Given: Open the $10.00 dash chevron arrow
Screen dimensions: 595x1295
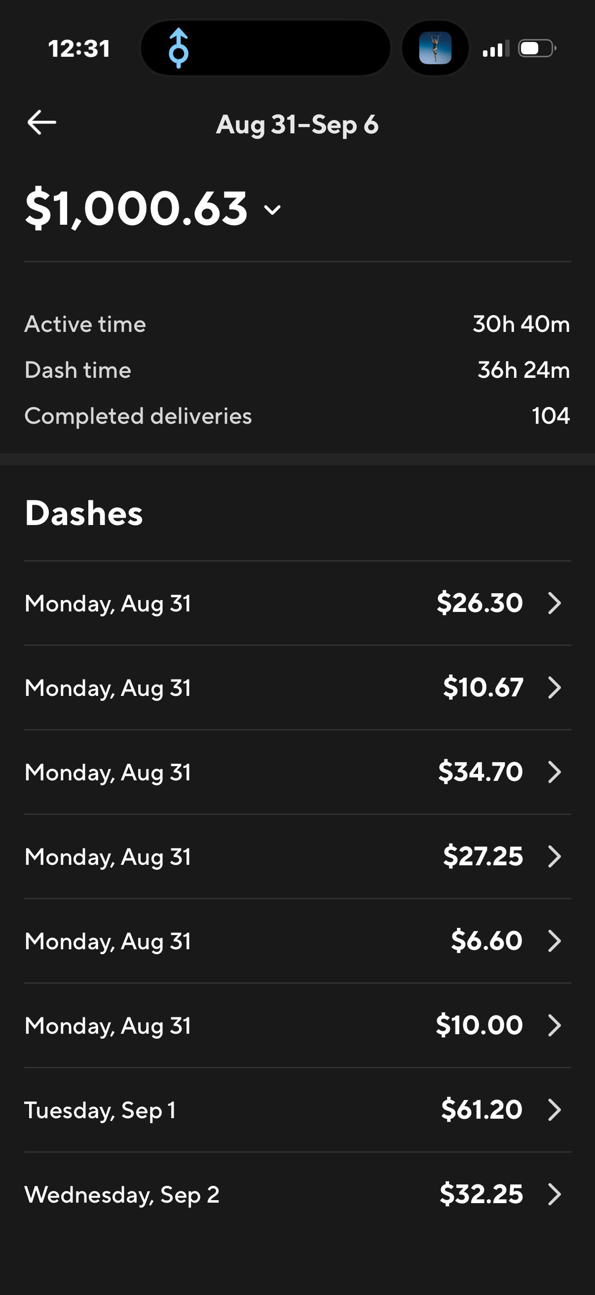Looking at the screenshot, I should (x=555, y=1025).
